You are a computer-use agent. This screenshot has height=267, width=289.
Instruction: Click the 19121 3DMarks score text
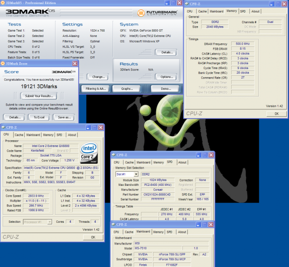tap(39, 86)
